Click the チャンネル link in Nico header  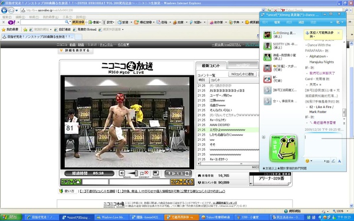(106, 45)
